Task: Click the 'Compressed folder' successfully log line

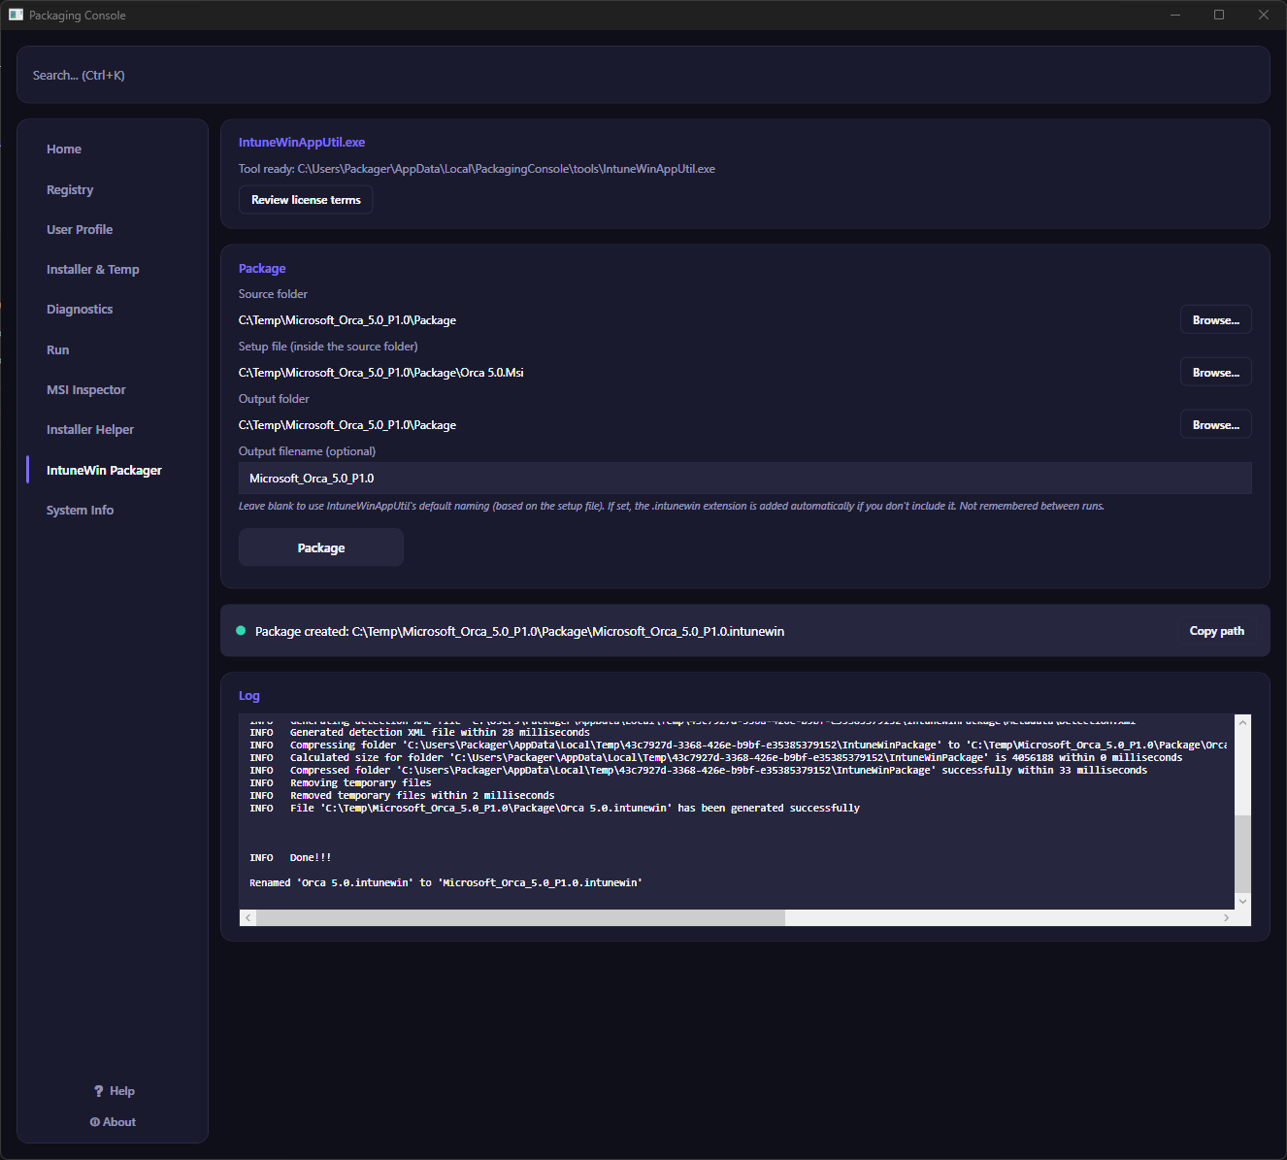Action: pos(698,770)
